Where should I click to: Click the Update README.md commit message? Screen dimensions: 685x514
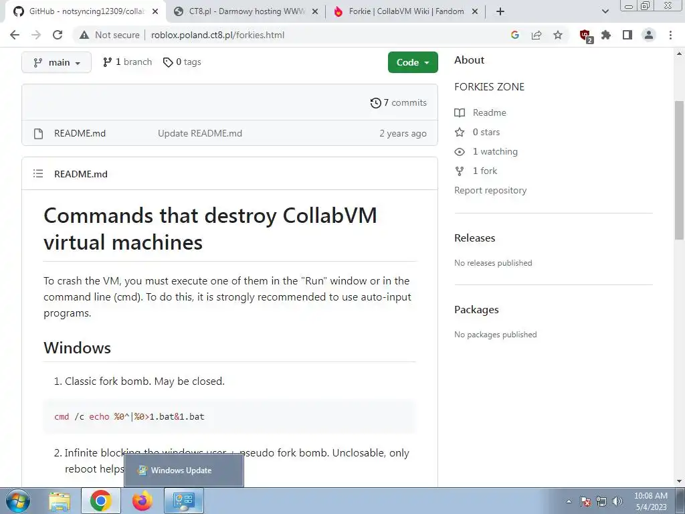point(200,133)
